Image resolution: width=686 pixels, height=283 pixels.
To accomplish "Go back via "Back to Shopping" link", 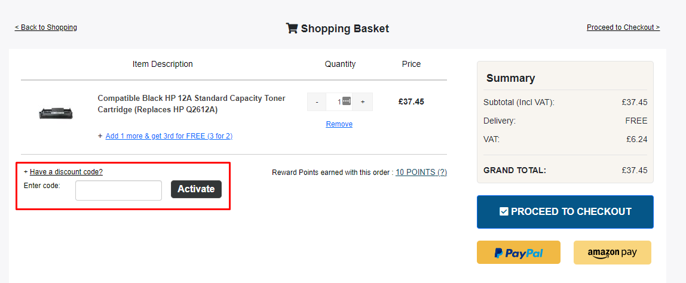I will click(x=46, y=27).
